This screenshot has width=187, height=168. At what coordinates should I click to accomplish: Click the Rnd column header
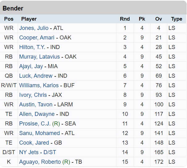(125, 19)
